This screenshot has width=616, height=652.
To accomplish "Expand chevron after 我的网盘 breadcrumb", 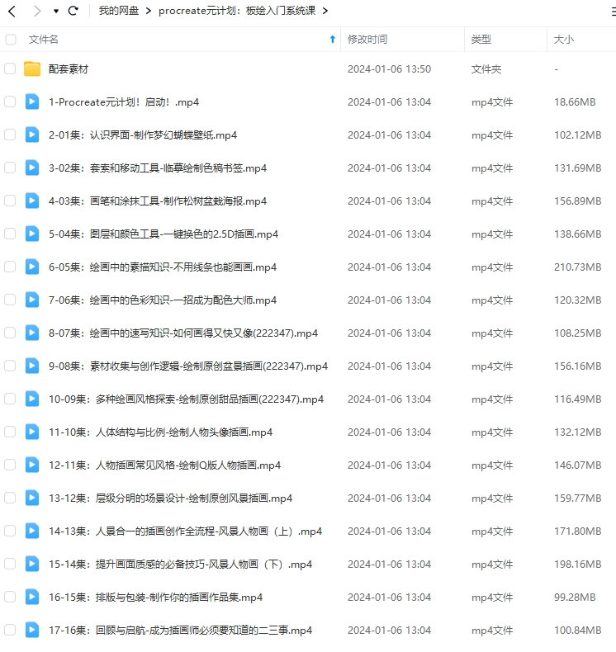I will click(x=149, y=11).
